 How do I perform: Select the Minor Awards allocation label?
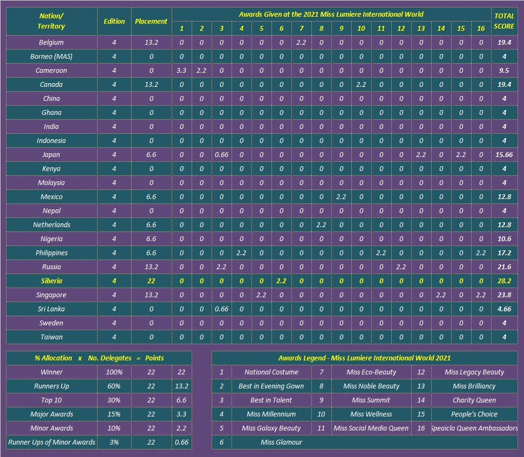(51, 428)
